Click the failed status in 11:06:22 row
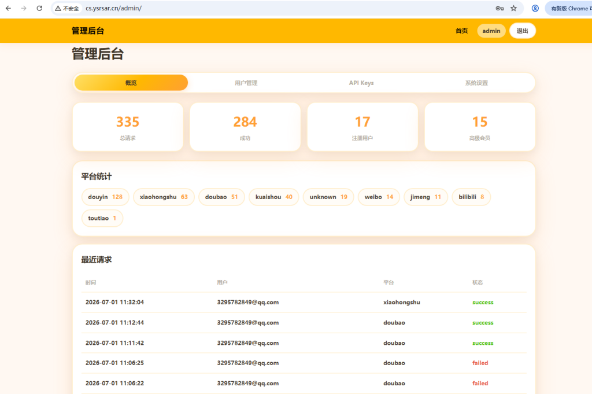Viewport: 592px width, 394px height. click(480, 383)
